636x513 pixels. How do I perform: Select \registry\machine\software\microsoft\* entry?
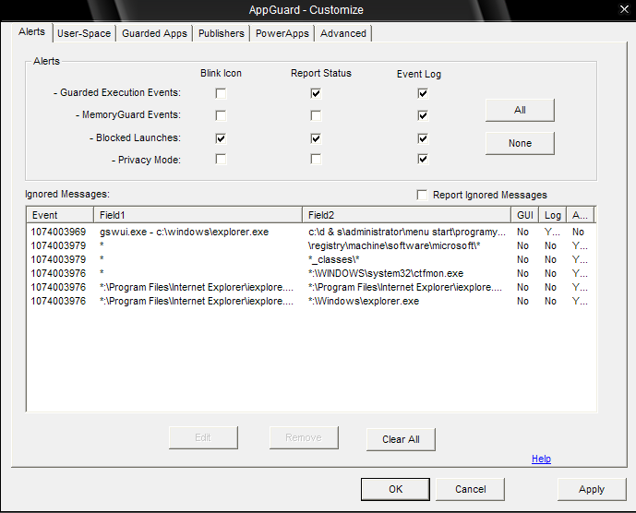(x=394, y=245)
